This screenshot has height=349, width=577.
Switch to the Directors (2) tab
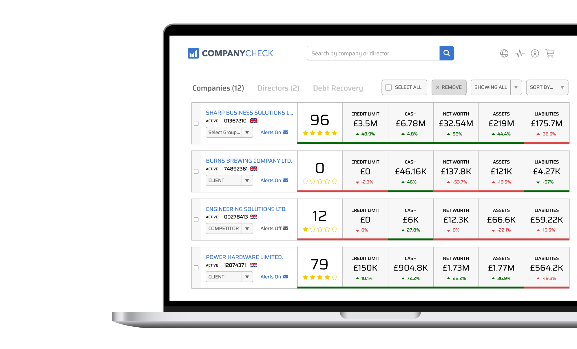tap(278, 88)
